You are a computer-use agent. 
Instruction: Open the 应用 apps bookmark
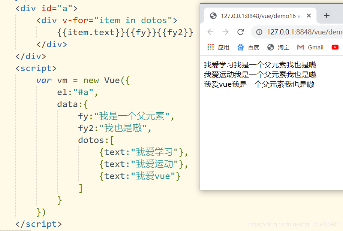[218, 47]
